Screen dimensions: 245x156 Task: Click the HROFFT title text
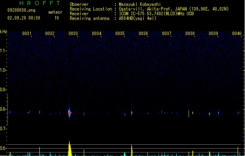[40, 3]
